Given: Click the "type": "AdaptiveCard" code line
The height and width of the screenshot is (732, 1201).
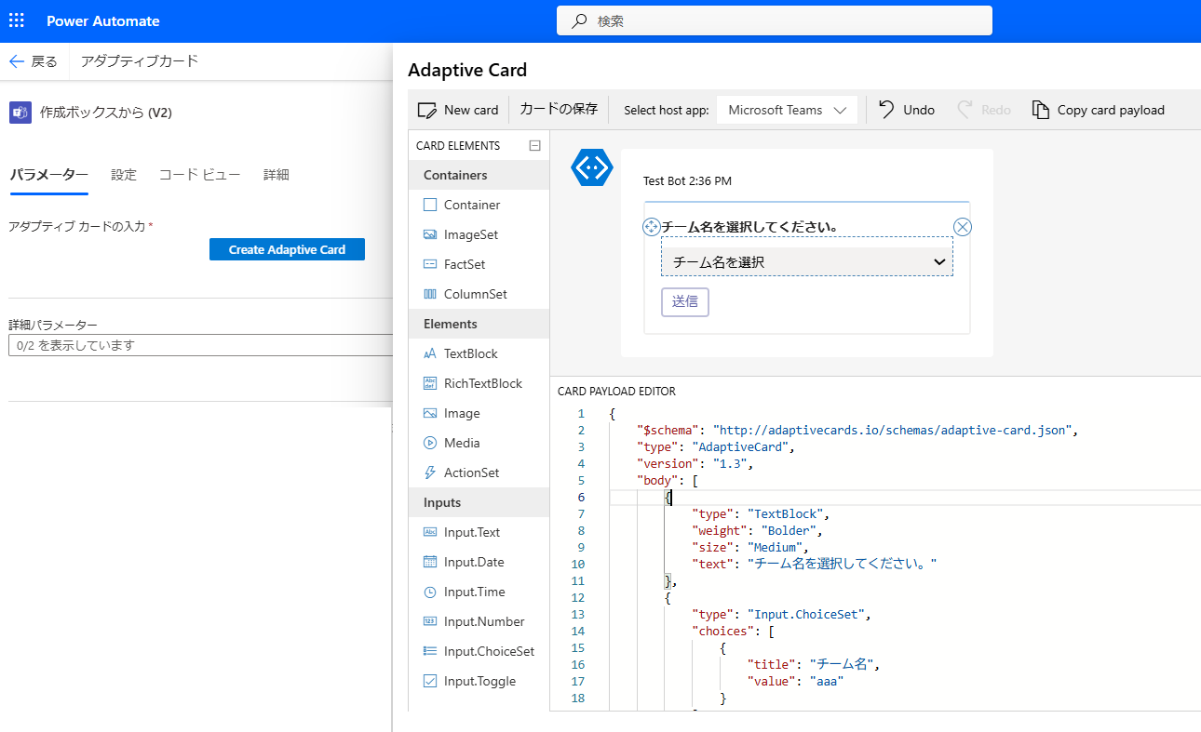Looking at the screenshot, I should [x=716, y=447].
